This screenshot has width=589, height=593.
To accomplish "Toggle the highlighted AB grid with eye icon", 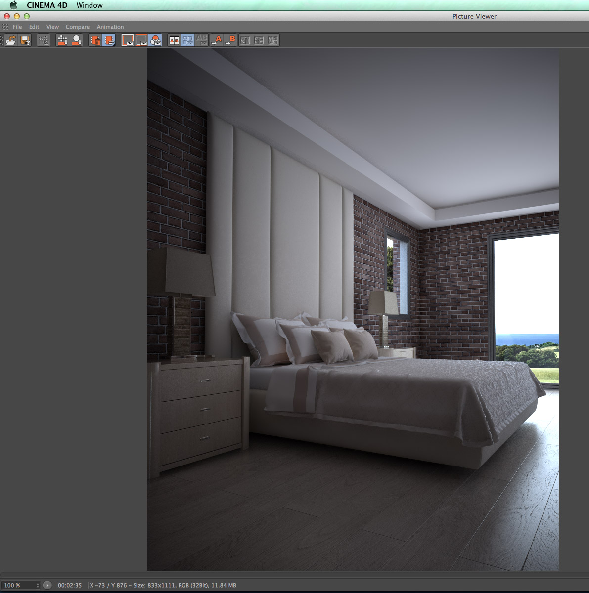I will click(x=188, y=41).
